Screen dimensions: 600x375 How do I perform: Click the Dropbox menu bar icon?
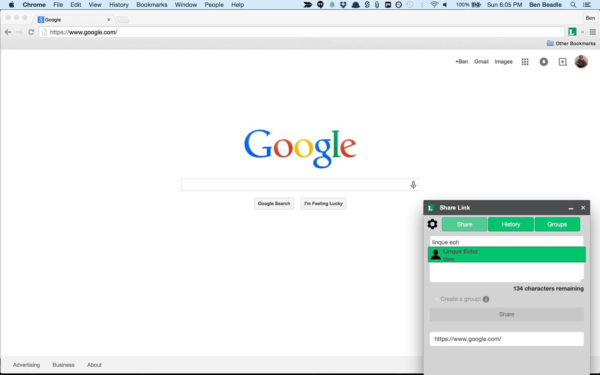(343, 5)
